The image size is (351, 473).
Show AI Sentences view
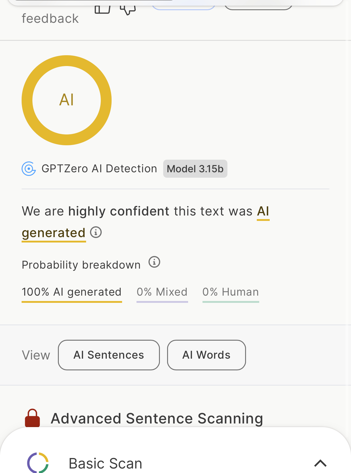pyautogui.click(x=109, y=355)
